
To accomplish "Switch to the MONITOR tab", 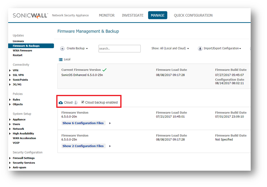I will point(106,16).
